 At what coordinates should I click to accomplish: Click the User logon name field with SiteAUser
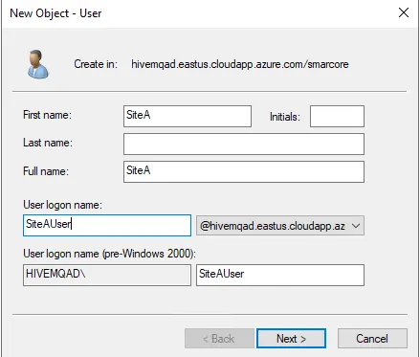(107, 225)
